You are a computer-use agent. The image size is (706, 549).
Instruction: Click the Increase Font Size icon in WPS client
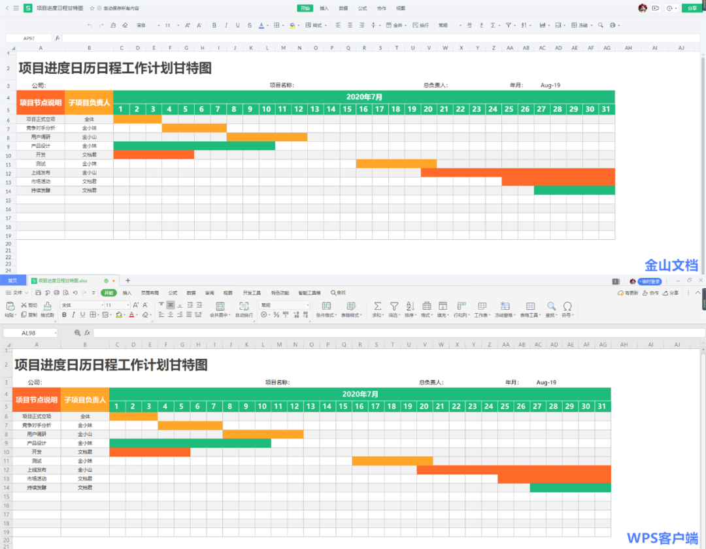coord(136,305)
